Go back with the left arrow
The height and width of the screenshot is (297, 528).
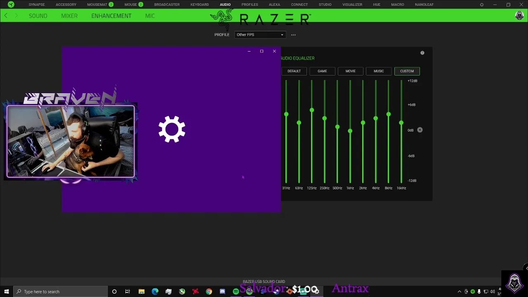tap(6, 16)
